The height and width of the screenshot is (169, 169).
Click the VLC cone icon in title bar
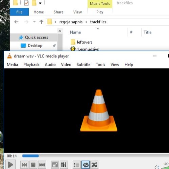9,56
